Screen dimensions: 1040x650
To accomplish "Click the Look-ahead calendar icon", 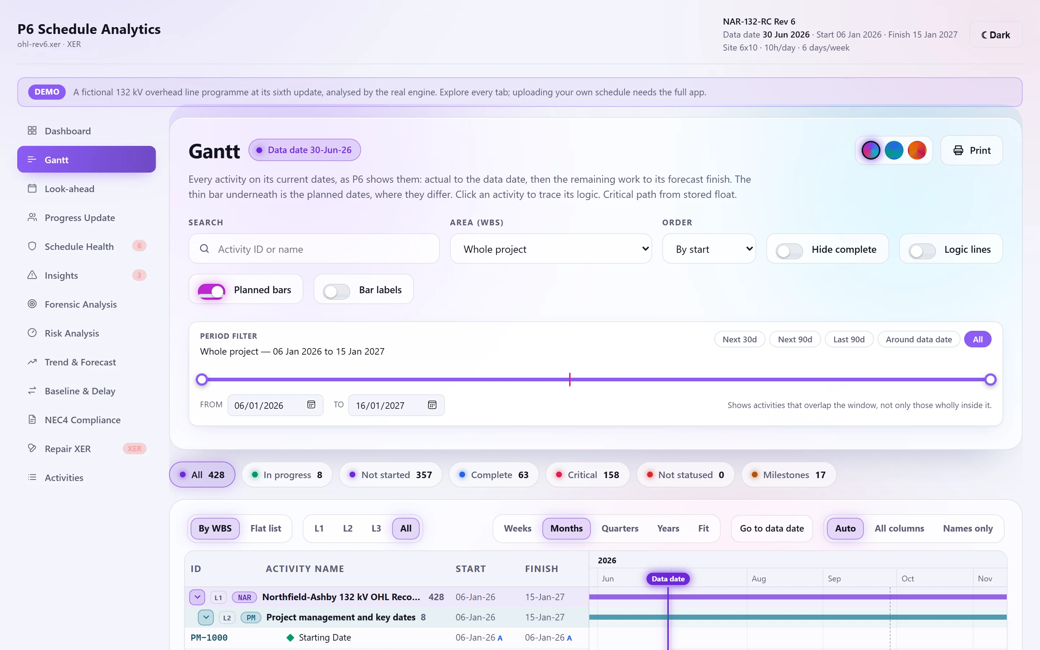I will point(32,188).
